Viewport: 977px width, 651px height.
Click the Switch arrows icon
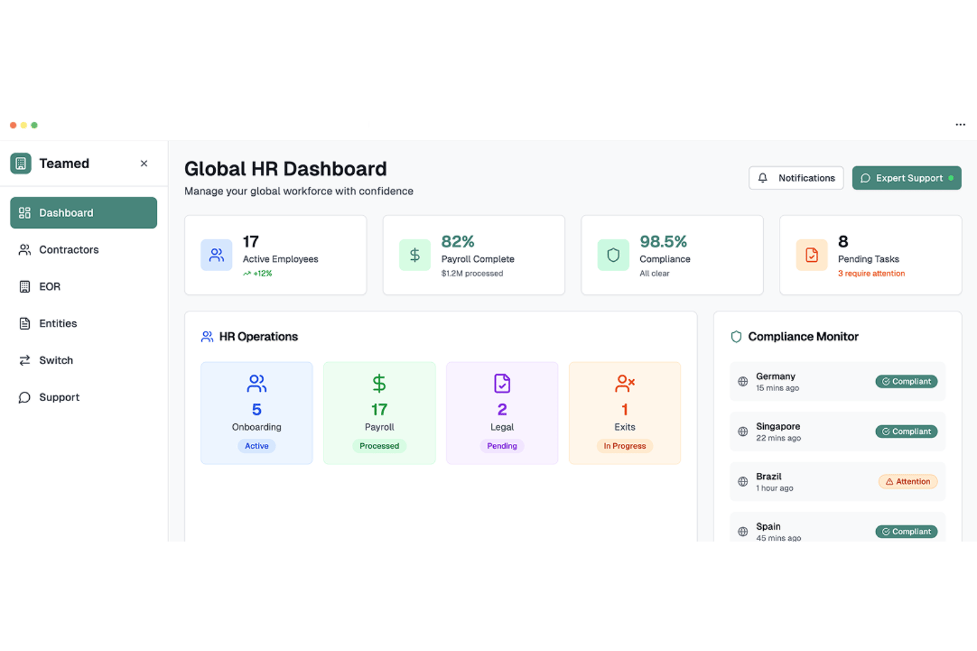[x=24, y=360]
